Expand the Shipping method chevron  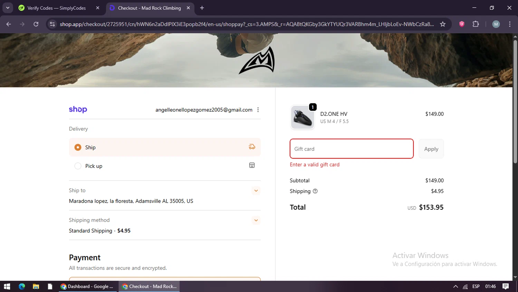coord(256,220)
